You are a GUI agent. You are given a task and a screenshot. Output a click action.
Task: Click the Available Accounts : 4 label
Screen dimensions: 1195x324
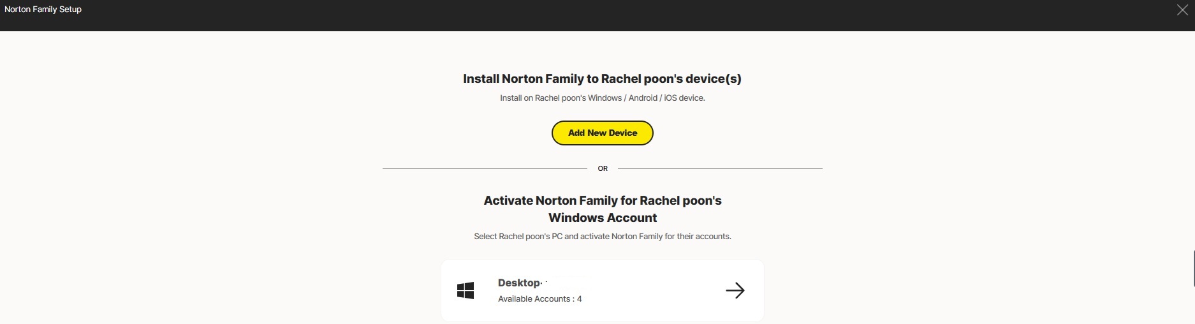539,299
